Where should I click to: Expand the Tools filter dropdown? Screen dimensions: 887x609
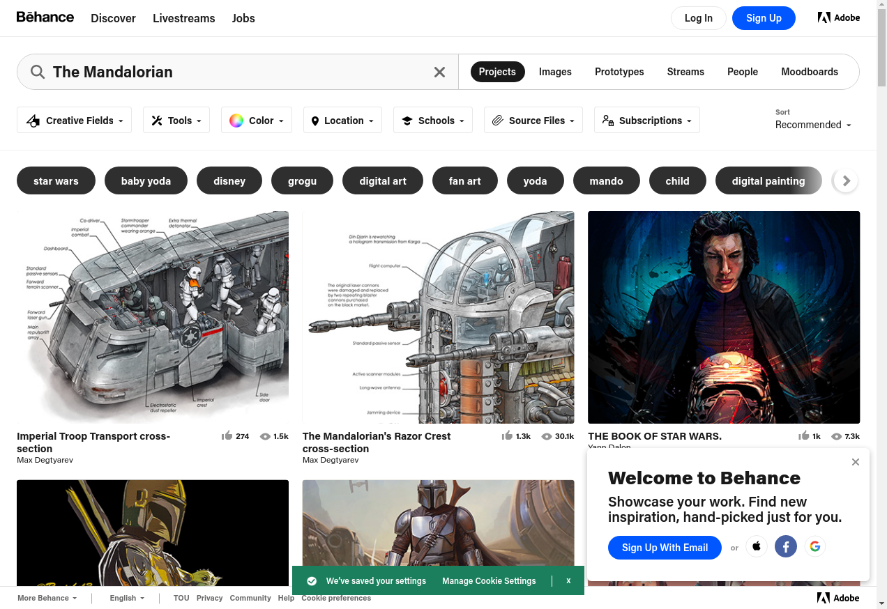[176, 121]
